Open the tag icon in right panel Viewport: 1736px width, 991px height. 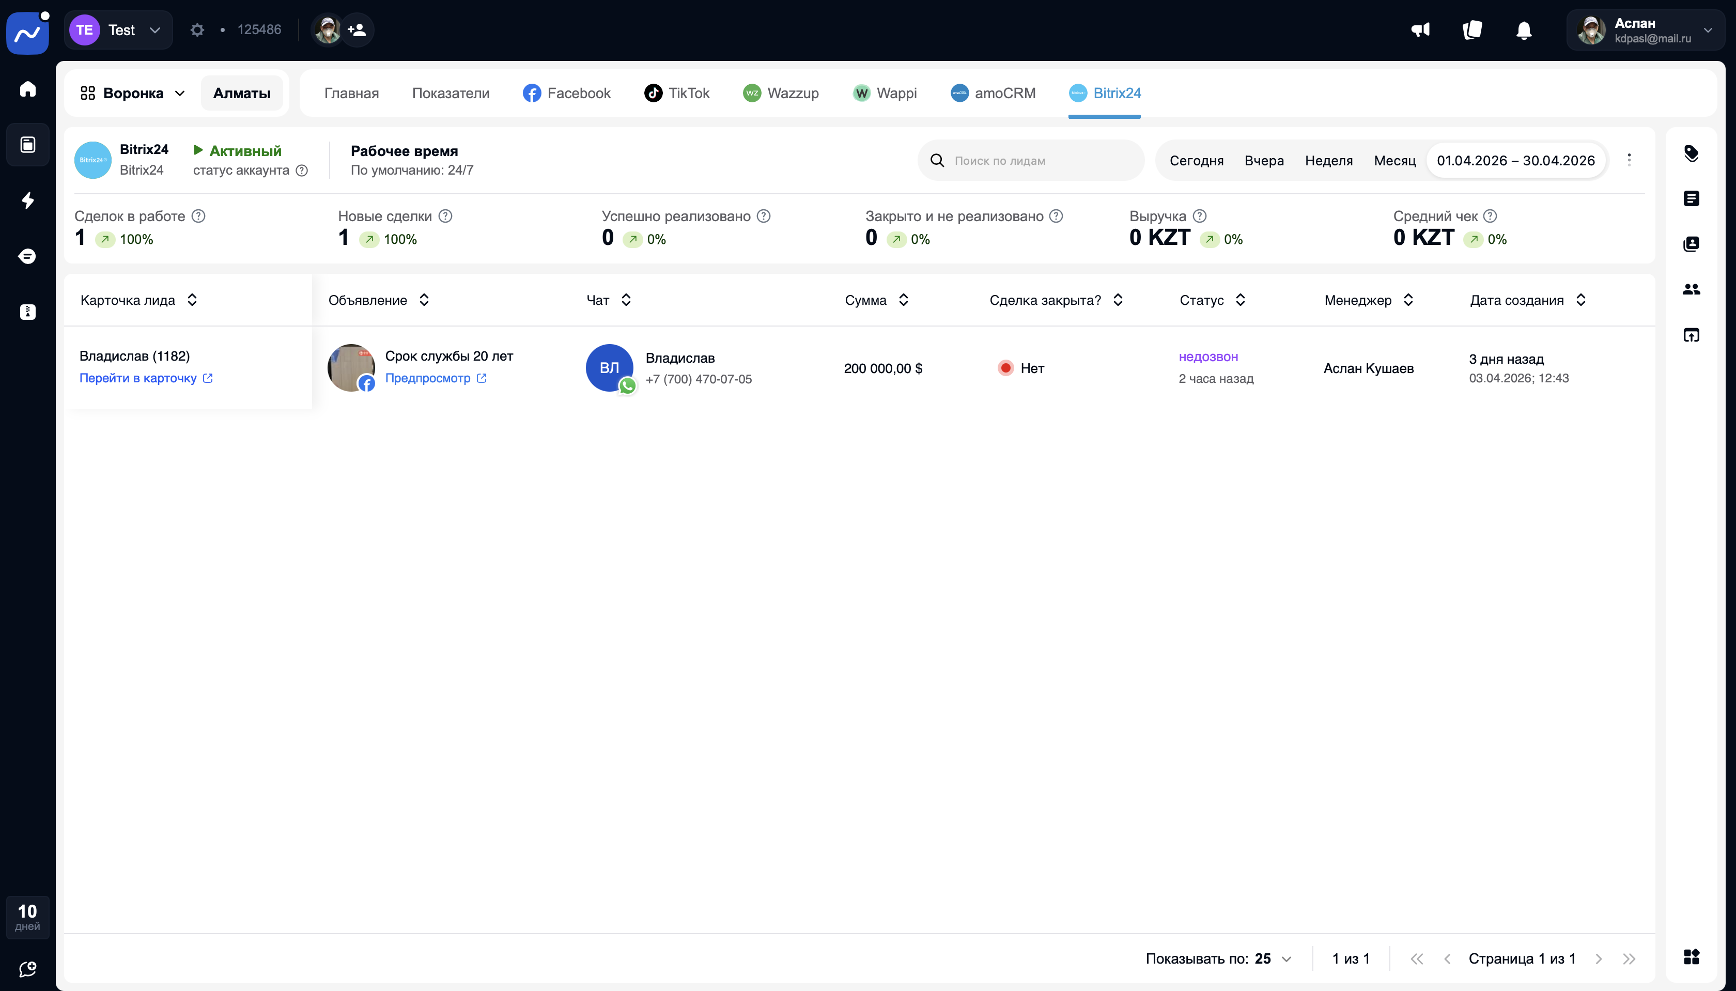coord(1691,153)
